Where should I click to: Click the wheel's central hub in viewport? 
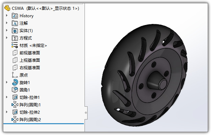(x=157, y=81)
